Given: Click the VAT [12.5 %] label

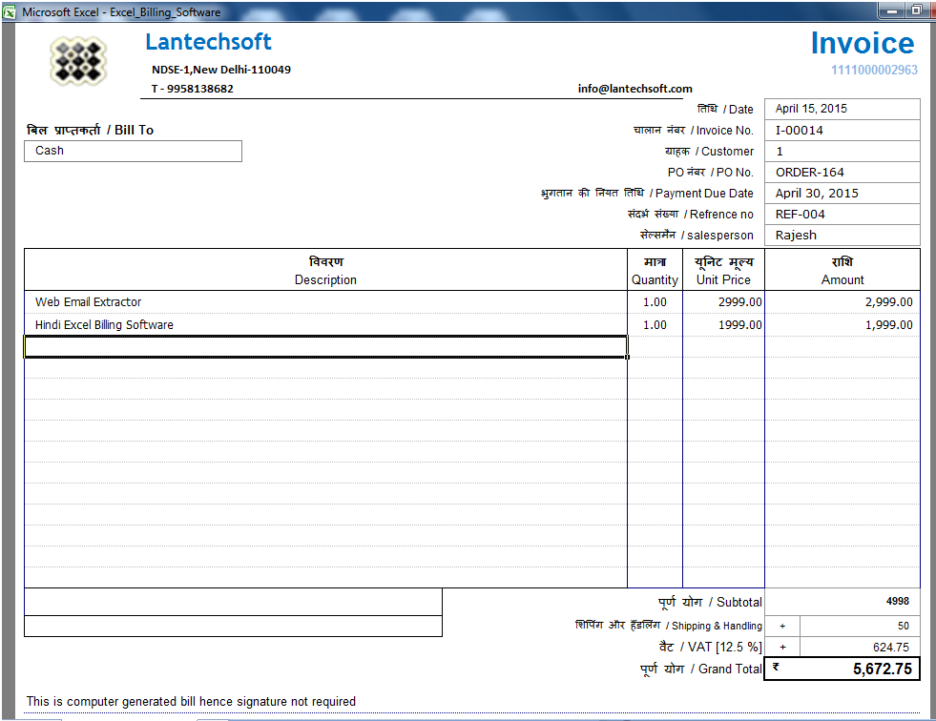Looking at the screenshot, I should point(711,647).
